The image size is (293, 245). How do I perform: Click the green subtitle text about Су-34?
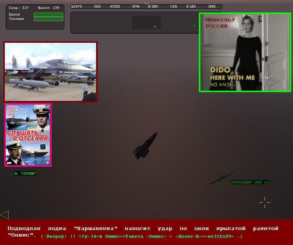[141, 237]
